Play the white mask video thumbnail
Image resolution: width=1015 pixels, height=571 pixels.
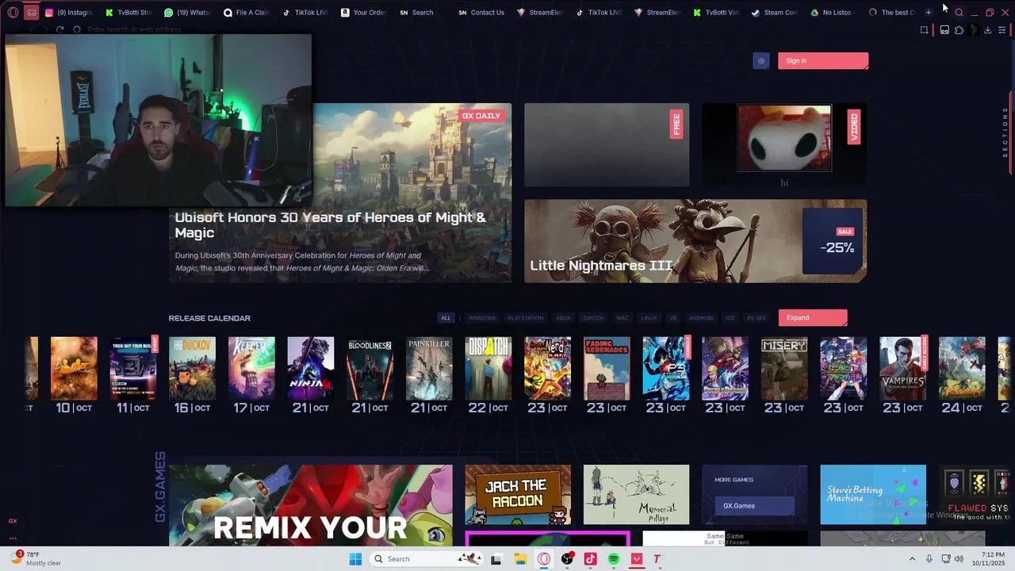tap(784, 138)
